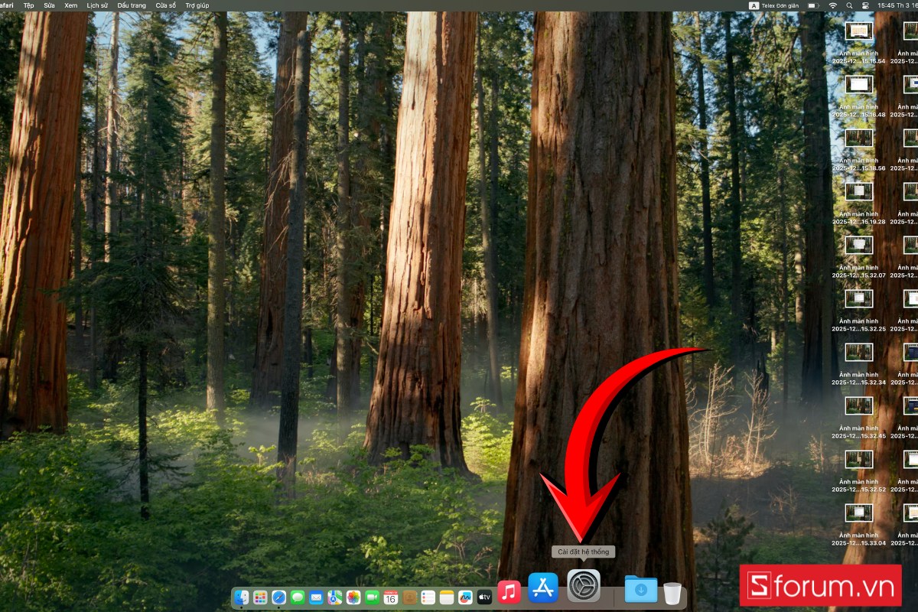Screen dimensions: 918x612
Task: Select screenshot file ending 15.16.48
Action: (859, 96)
